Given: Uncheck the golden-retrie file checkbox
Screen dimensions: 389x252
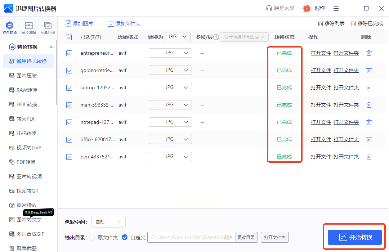Looking at the screenshot, I should 69,71.
